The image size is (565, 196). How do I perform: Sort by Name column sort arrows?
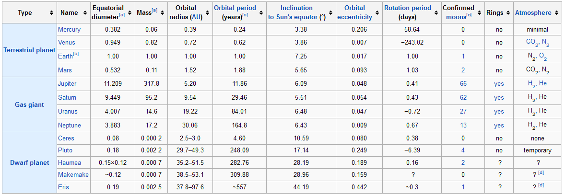[x=85, y=12]
